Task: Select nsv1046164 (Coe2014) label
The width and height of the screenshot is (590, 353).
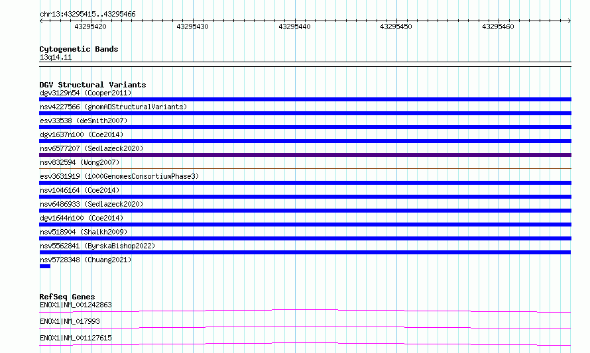Action: (x=80, y=190)
